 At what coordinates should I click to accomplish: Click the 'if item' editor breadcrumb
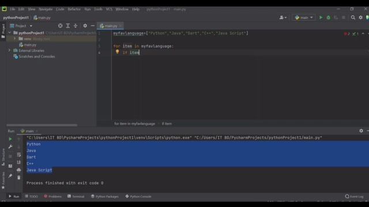pos(167,124)
